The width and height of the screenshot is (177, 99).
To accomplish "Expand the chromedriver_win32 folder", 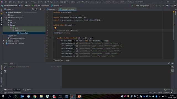I will click(x=6, y=18).
